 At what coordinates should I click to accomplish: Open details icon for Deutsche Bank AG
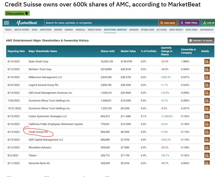(207, 163)
